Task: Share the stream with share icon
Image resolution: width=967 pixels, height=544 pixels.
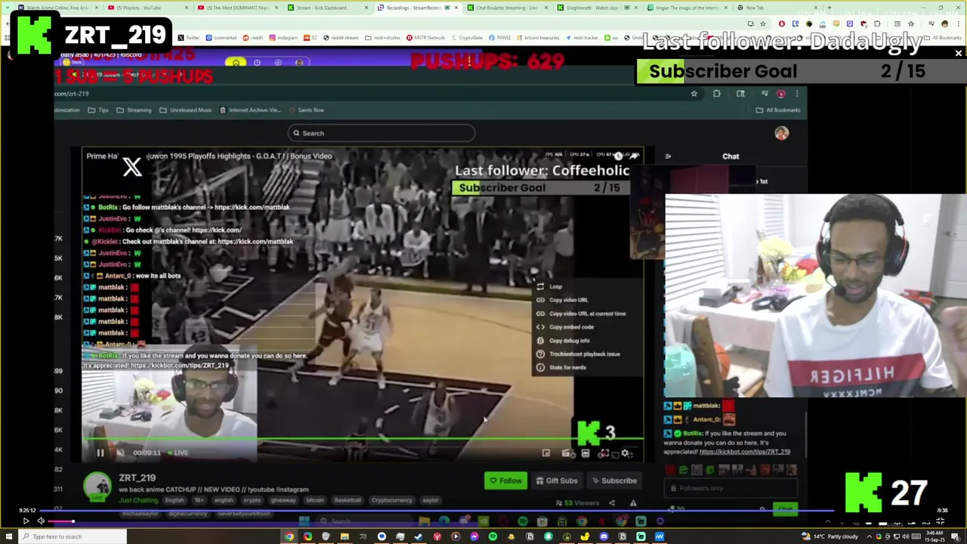Action: pyautogui.click(x=612, y=503)
